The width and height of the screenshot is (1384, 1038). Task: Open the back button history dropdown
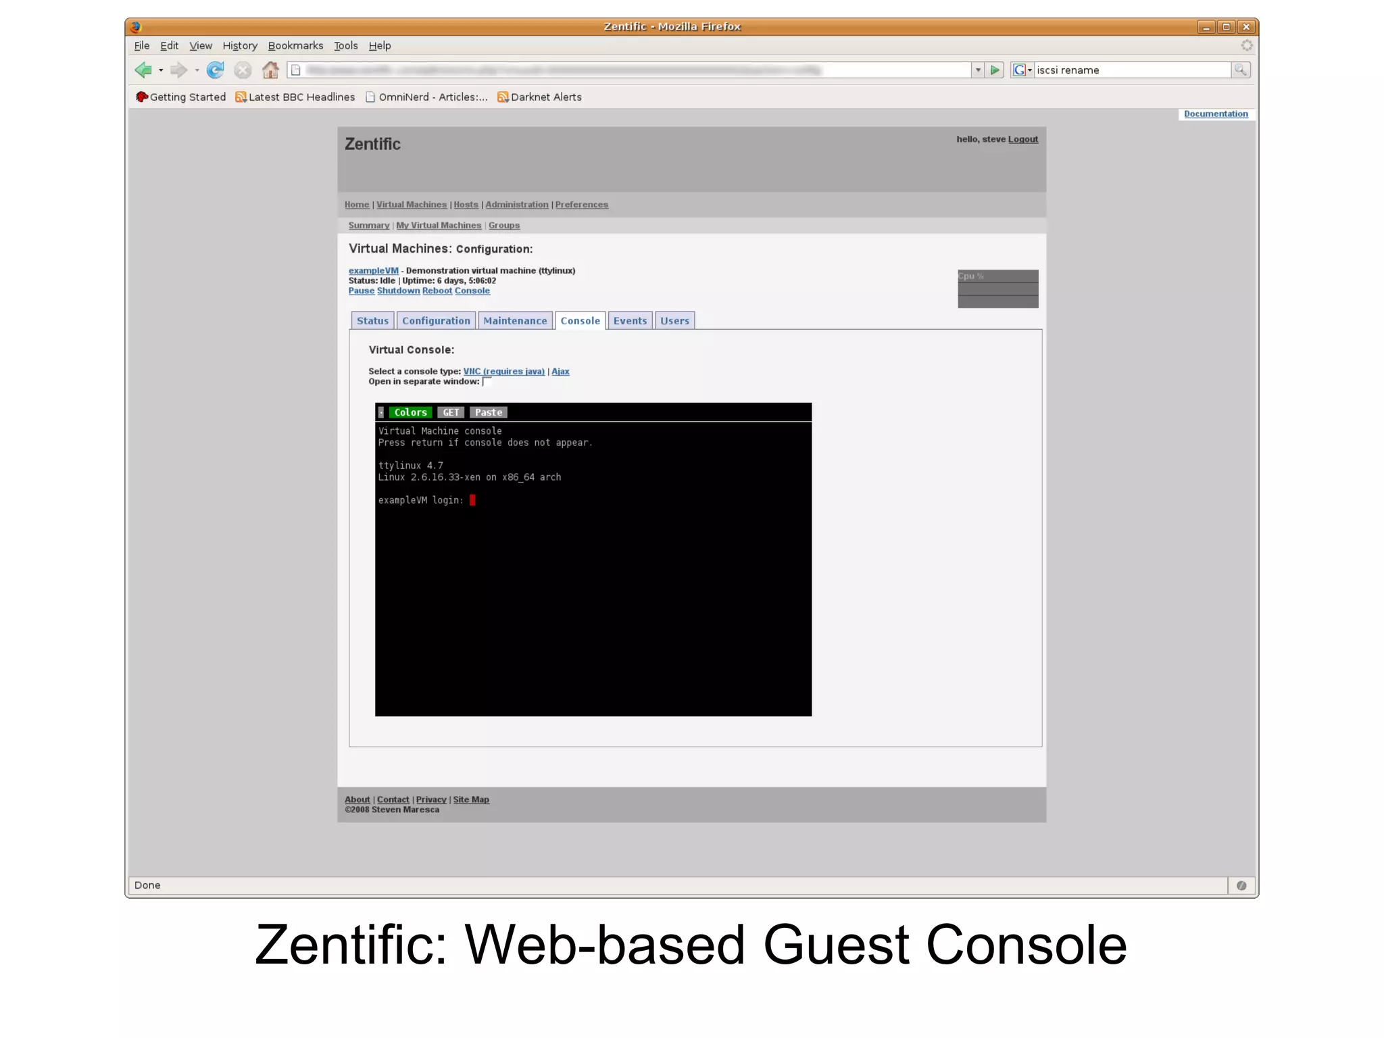[x=161, y=70]
